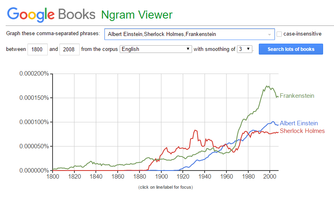Enable the case-insensitive checkbox
This screenshot has width=334, height=198.
coord(279,34)
